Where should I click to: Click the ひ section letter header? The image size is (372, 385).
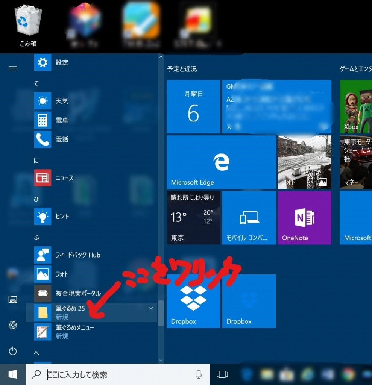pos(36,199)
